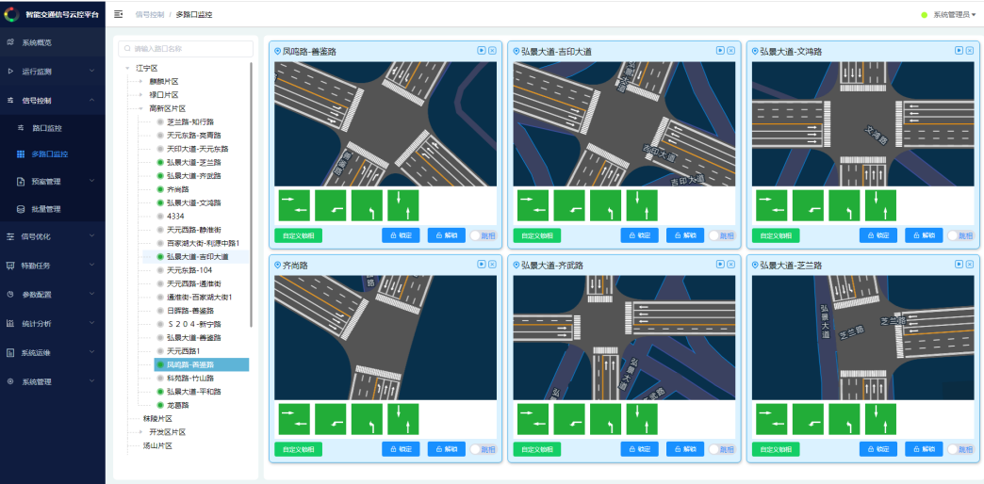Toggle the 跳相 switch in 弘景大道-文鸿路 panel
Screen dimensions: 984x484
[x=955, y=235]
